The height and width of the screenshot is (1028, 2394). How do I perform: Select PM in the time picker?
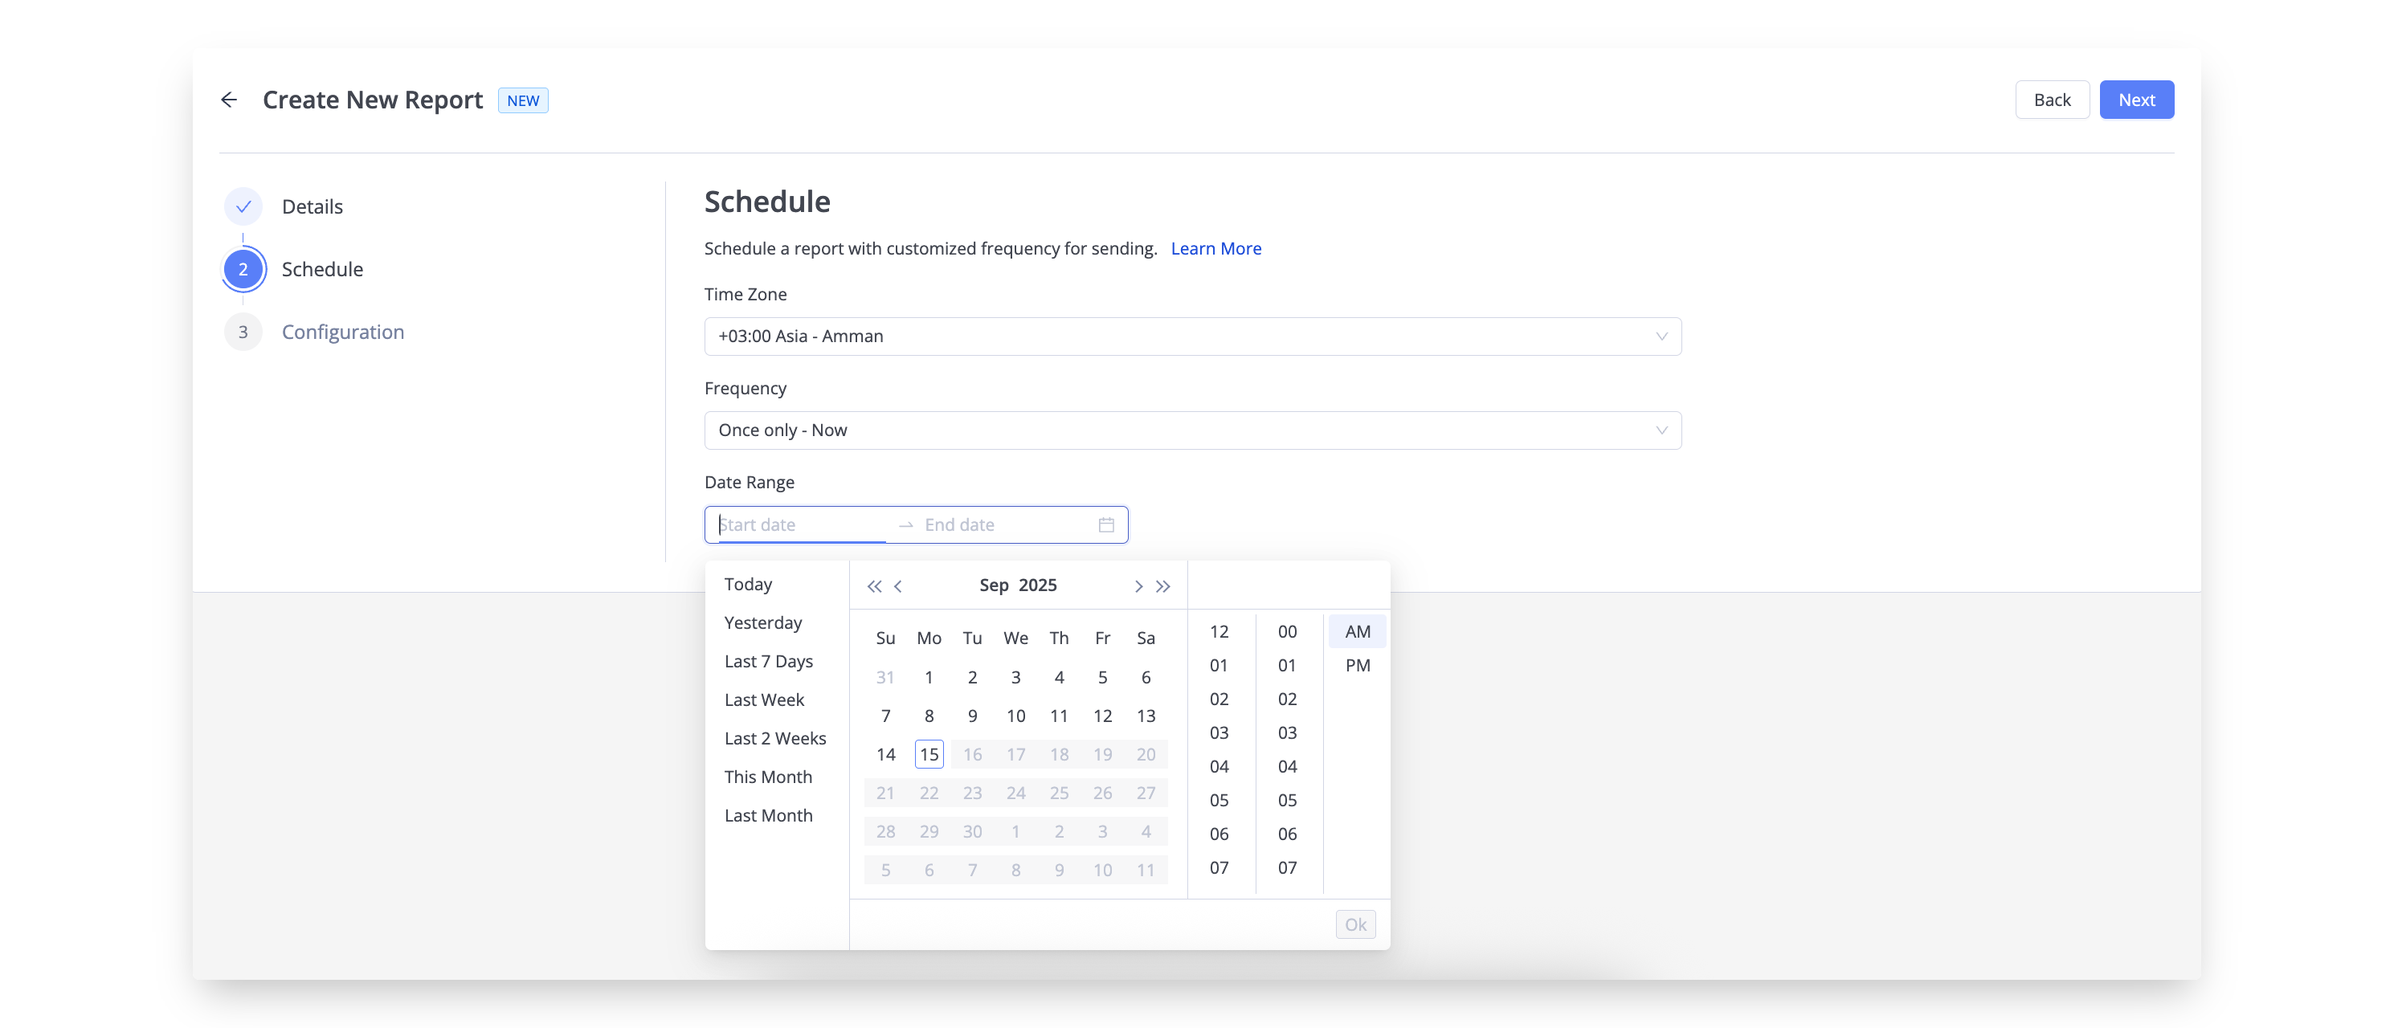1357,666
